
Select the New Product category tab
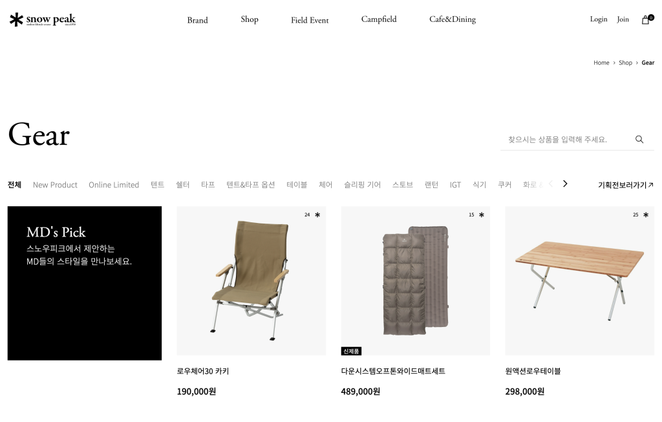coord(55,185)
